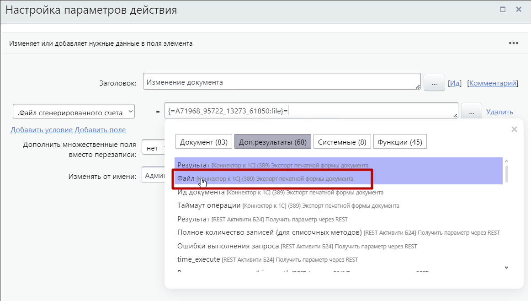The width and height of the screenshot is (531, 301).
Task: Maximize the action settings dialog
Action: pyautogui.click(x=503, y=9)
